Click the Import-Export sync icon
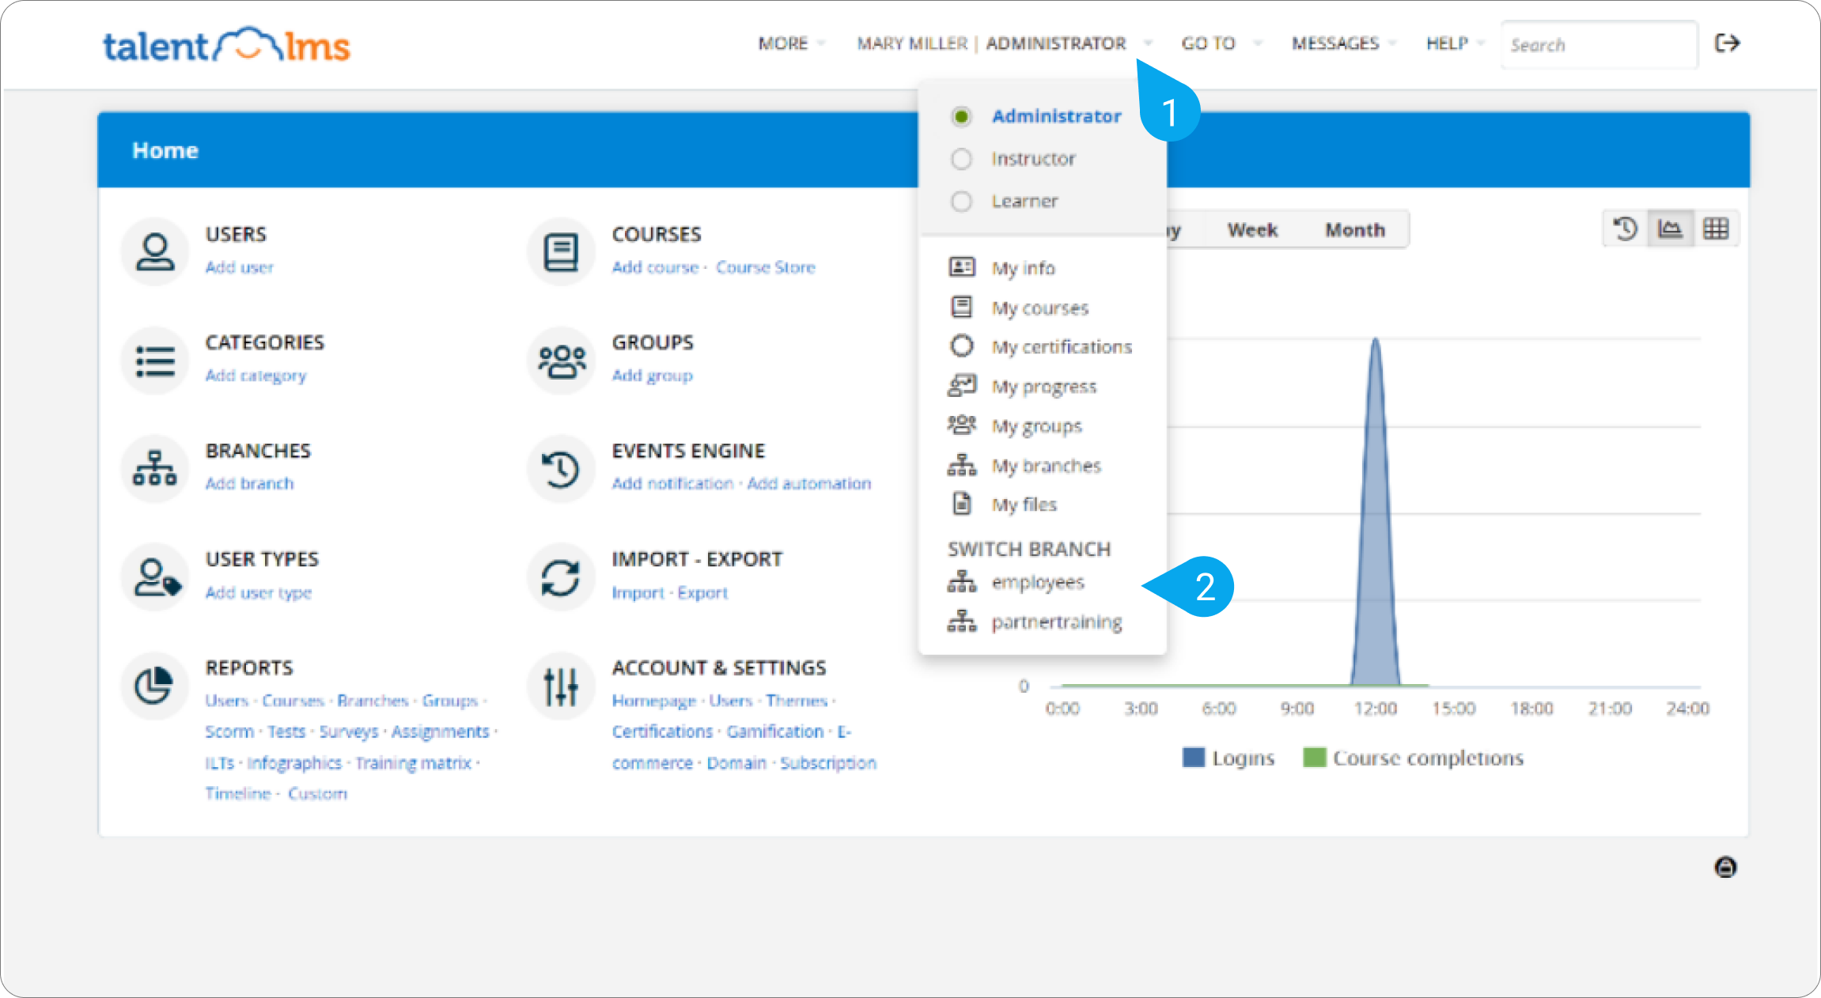This screenshot has width=1821, height=998. [561, 577]
